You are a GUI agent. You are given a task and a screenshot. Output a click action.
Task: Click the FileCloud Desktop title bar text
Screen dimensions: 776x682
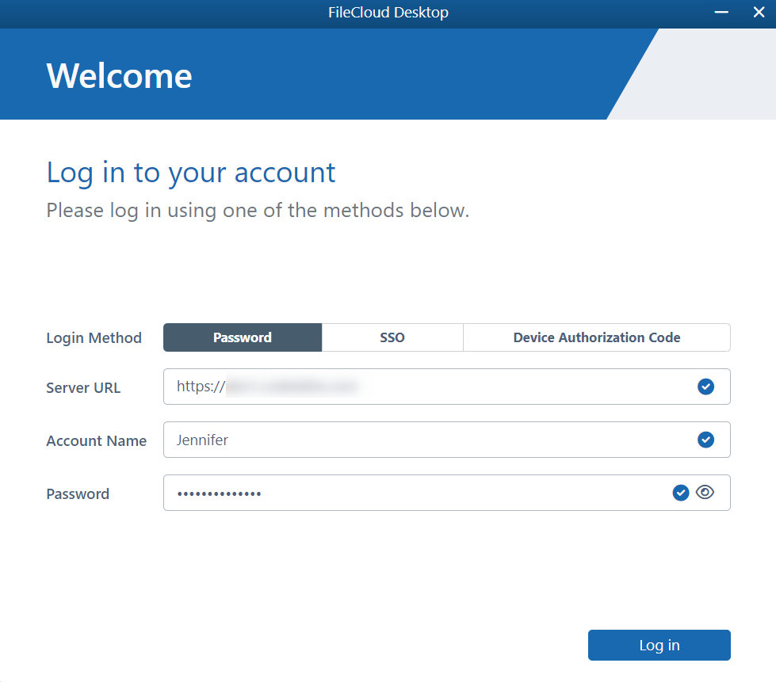click(388, 13)
